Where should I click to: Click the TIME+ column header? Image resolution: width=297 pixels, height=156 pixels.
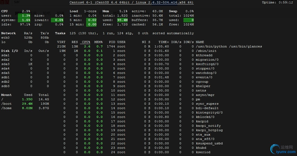[x=164, y=42]
